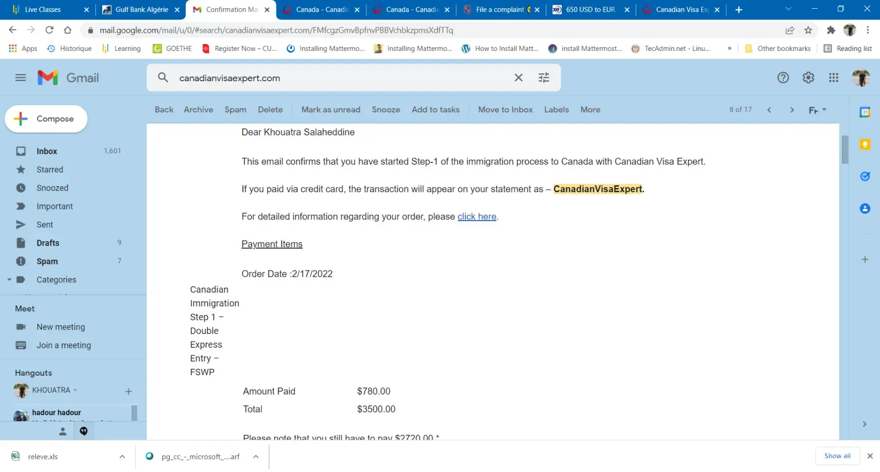
Task: Expand the Categories label list
Action: point(9,280)
